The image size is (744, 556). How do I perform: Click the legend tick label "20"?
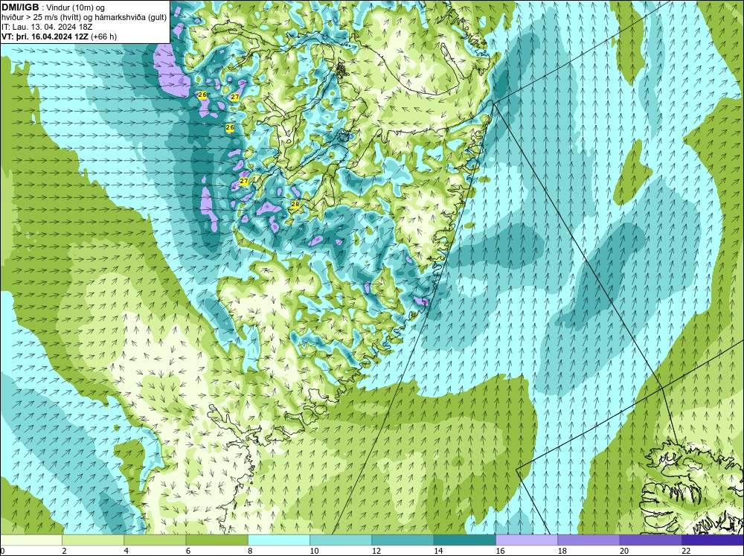(624, 551)
